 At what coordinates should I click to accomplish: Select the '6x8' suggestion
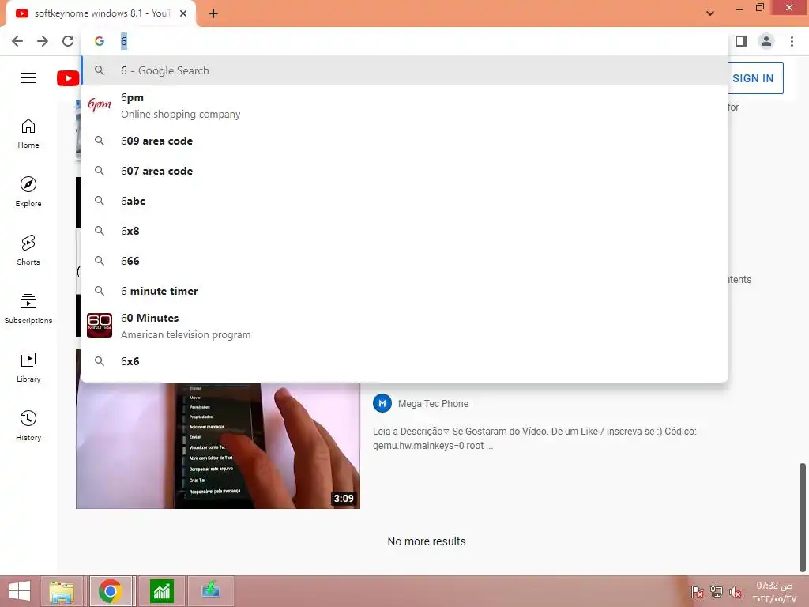[405, 231]
